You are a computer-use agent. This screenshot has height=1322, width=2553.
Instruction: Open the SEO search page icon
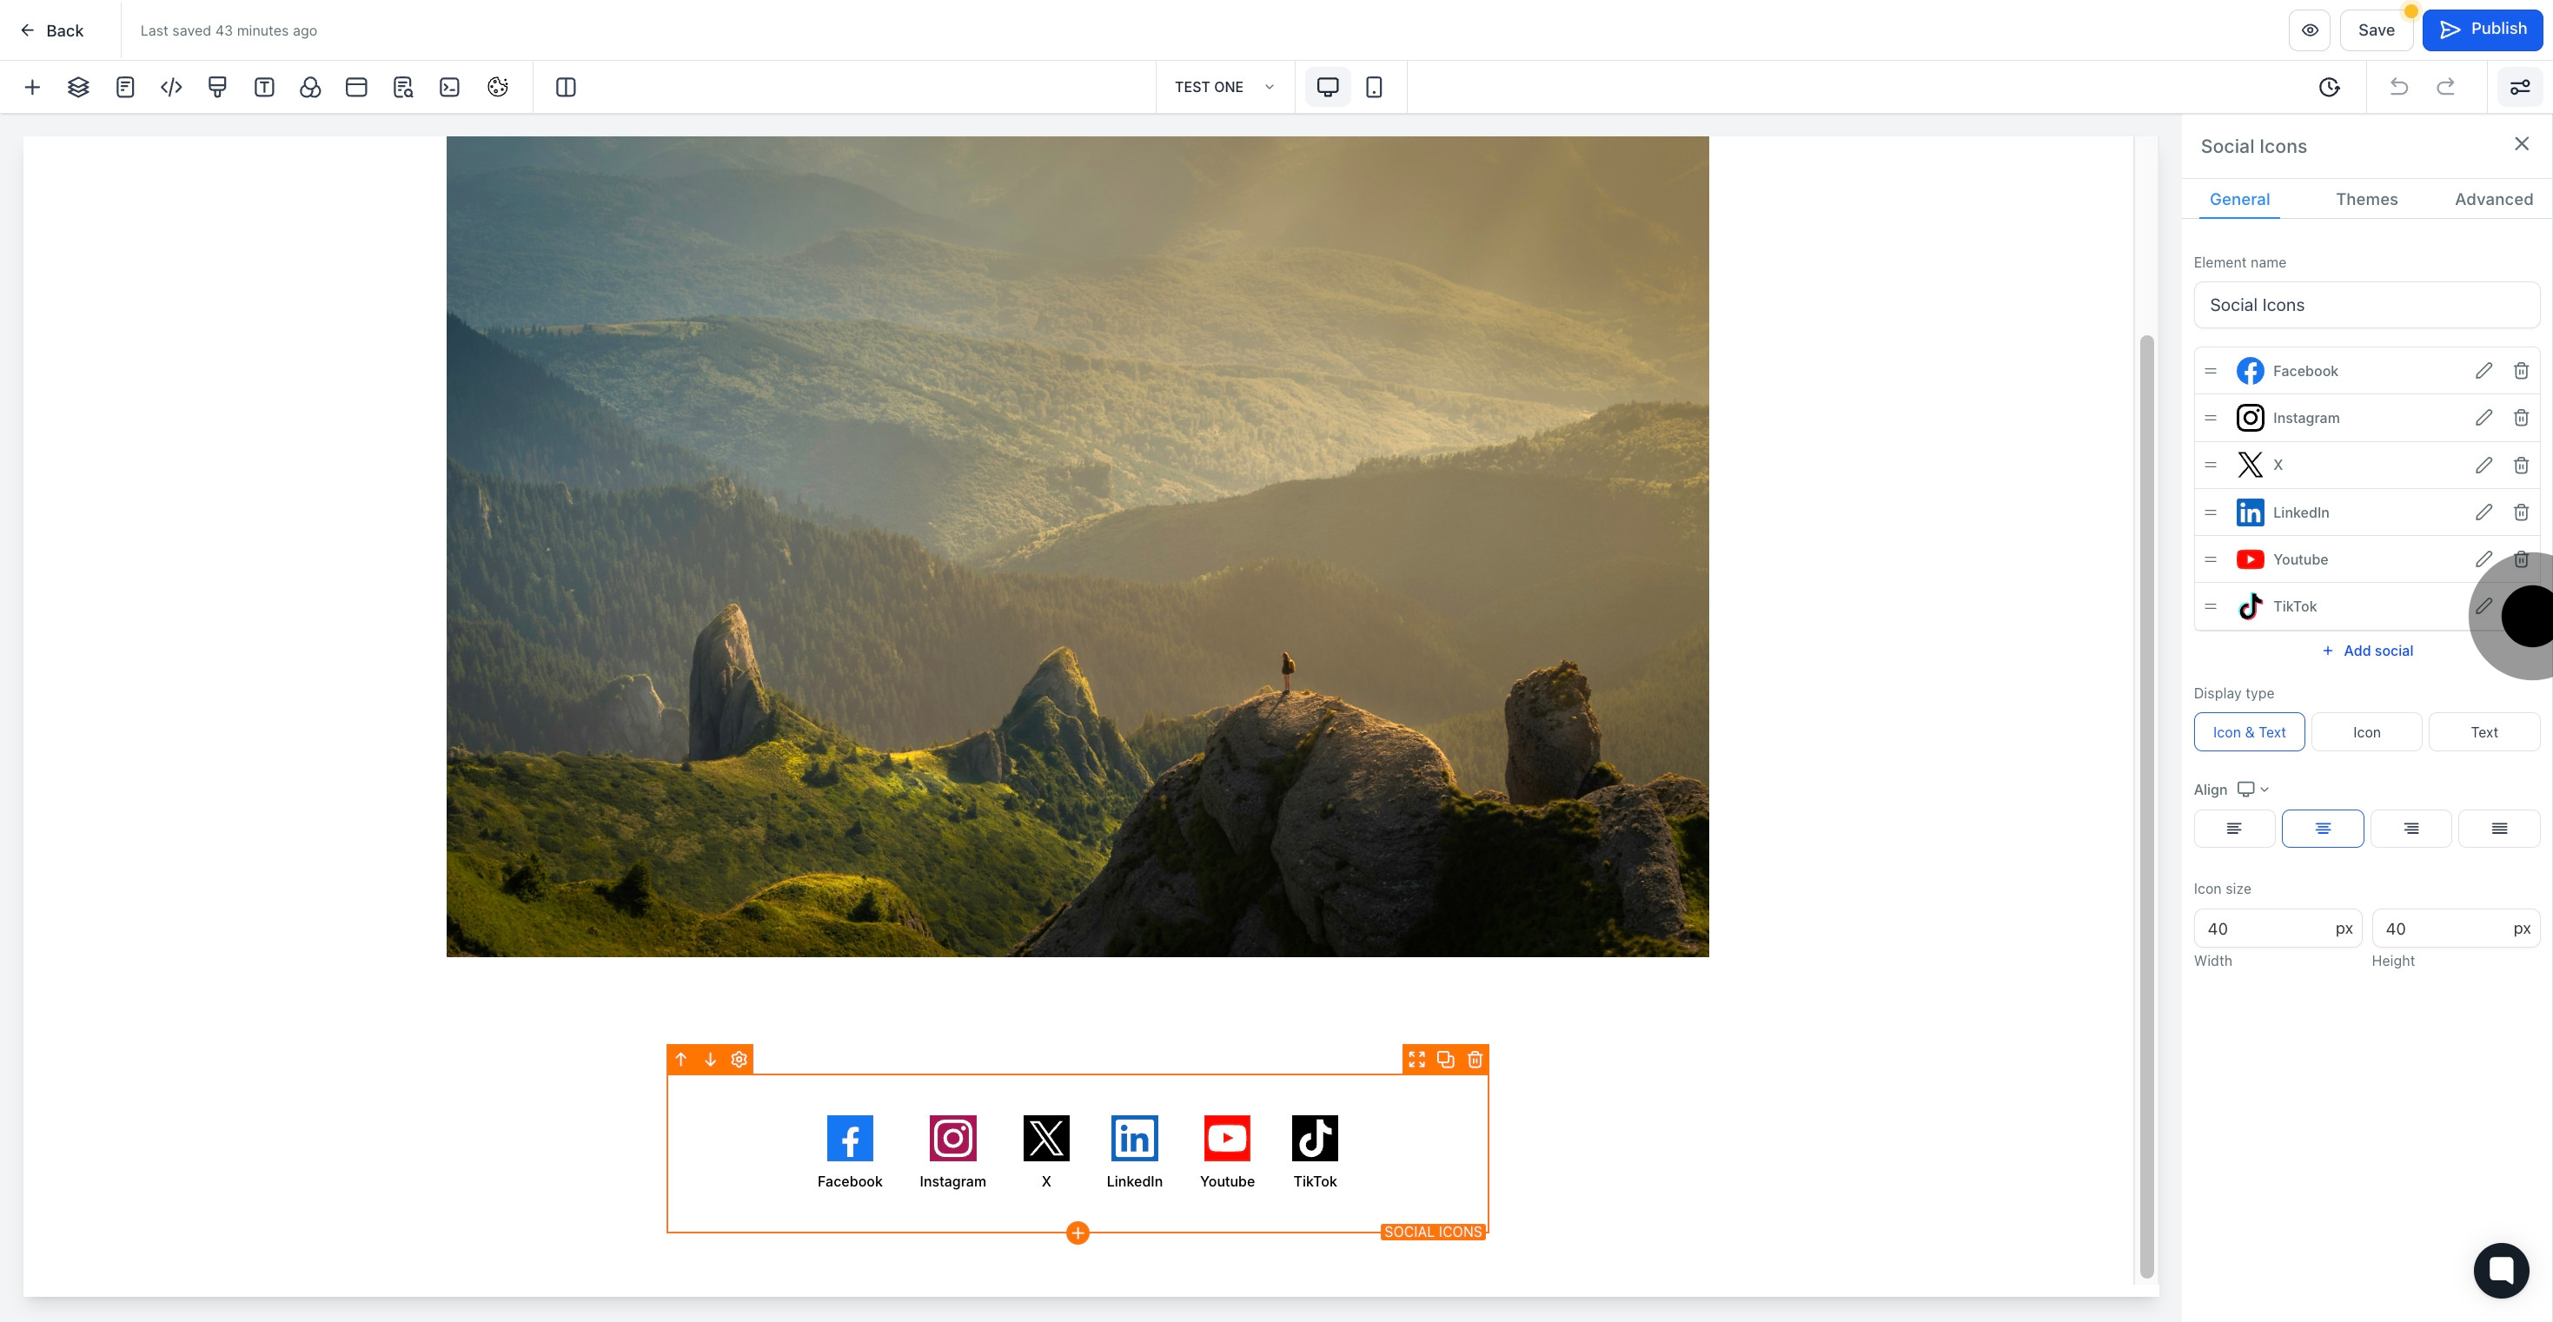tap(403, 87)
